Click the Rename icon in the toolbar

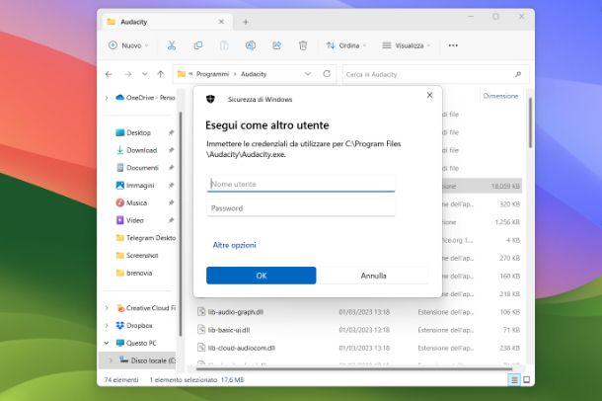[x=251, y=45]
